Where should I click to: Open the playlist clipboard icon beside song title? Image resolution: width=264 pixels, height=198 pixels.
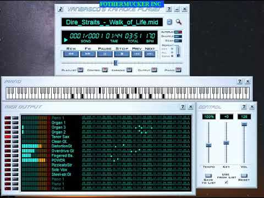click(x=169, y=22)
